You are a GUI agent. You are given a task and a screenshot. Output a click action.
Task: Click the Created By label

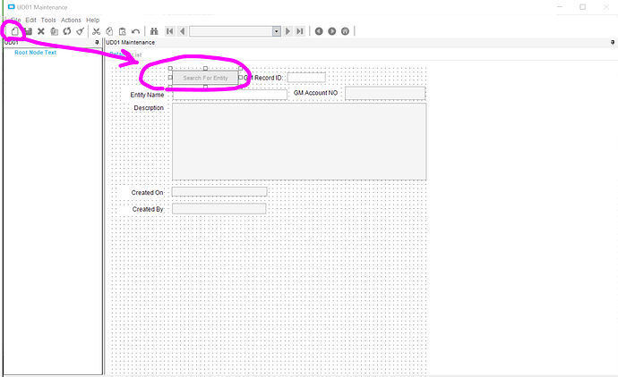148,209
